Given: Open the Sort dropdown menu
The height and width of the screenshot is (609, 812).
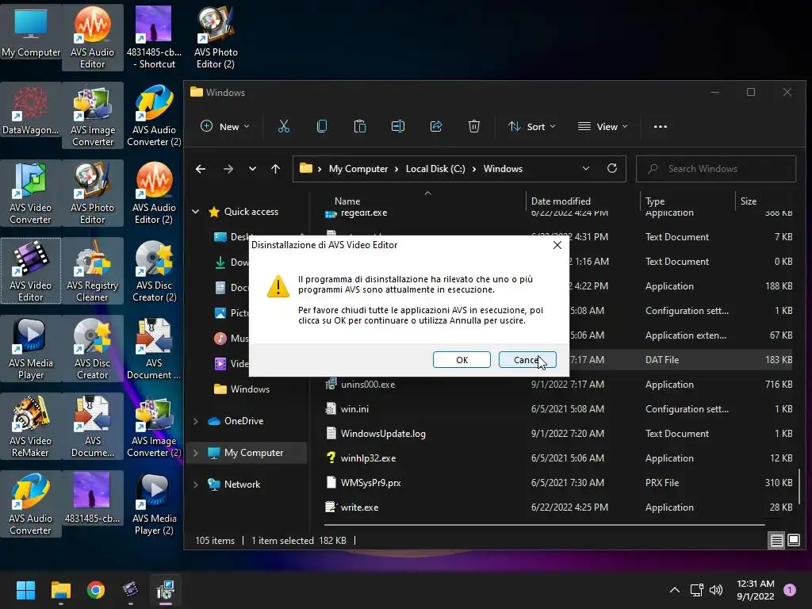Looking at the screenshot, I should (532, 126).
